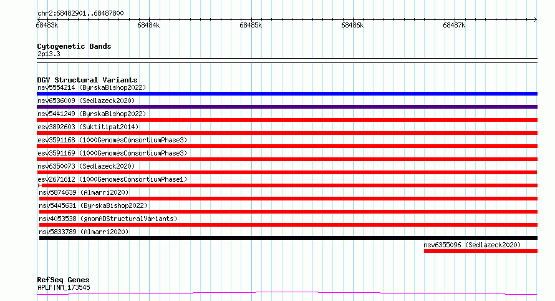Click the nsv5441249 (ByrskaBishop2022) label

pyautogui.click(x=92, y=114)
